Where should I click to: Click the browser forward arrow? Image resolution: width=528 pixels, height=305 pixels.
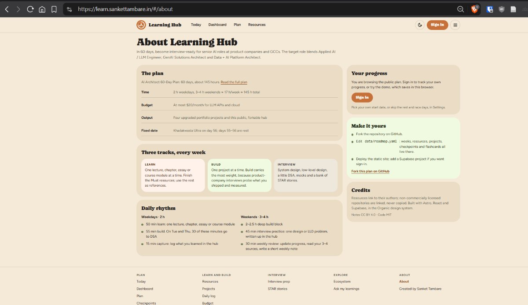click(x=18, y=9)
